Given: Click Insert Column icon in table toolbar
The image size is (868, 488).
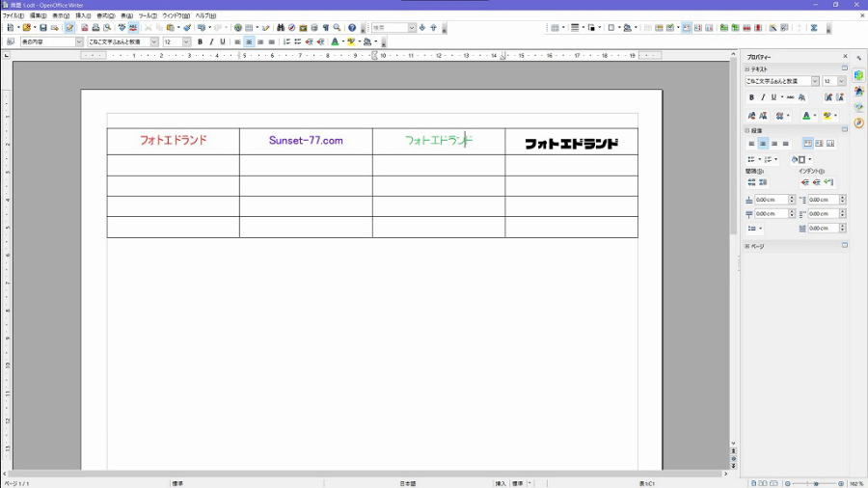Looking at the screenshot, I should pos(735,28).
